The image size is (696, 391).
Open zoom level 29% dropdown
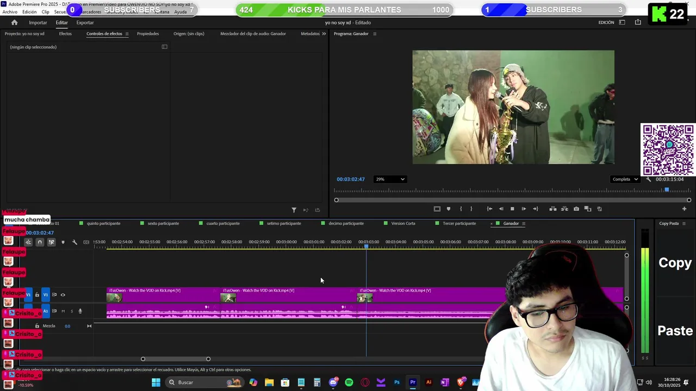click(x=390, y=179)
